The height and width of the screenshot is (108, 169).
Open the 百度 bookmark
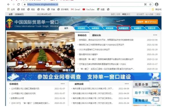click(x=21, y=10)
